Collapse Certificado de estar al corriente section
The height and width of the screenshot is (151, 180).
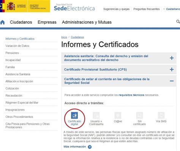(x=172, y=81)
